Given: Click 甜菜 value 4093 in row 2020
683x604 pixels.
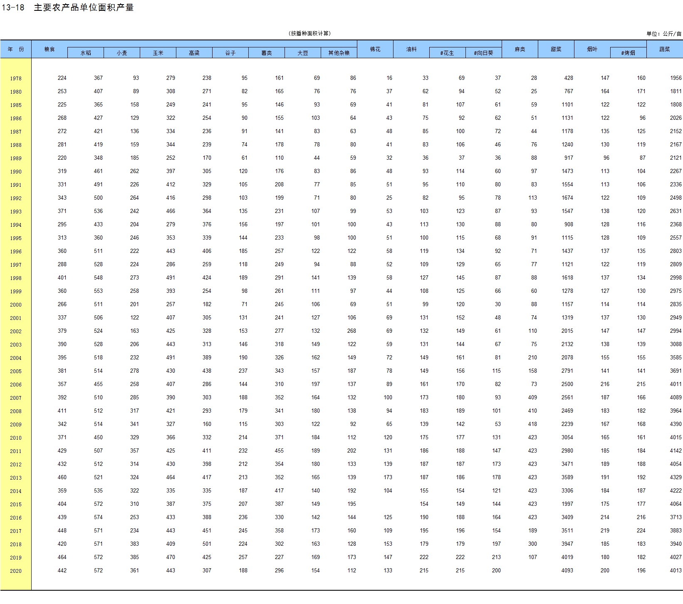Looking at the screenshot, I should tap(567, 570).
